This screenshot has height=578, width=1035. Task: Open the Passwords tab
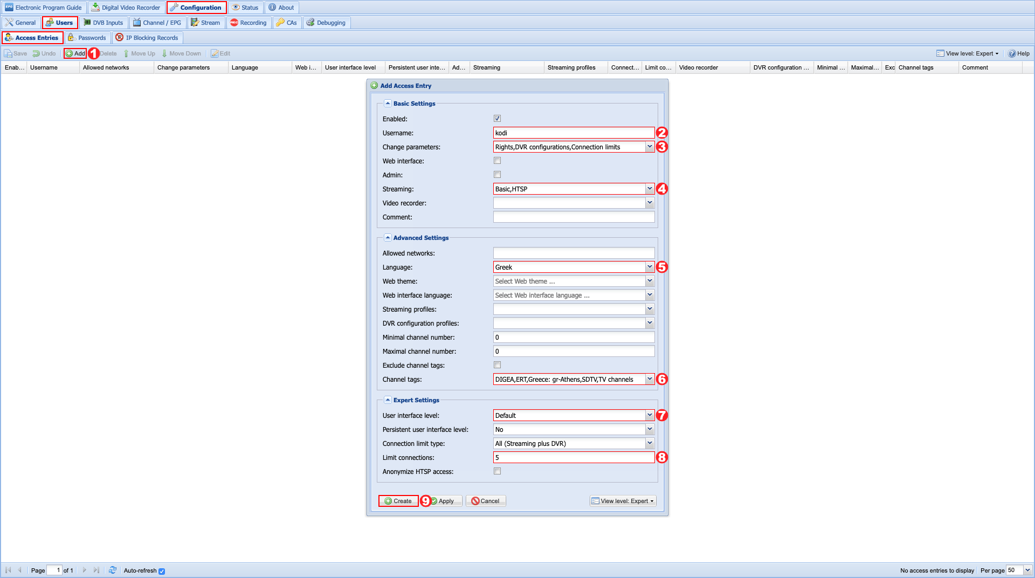point(87,38)
